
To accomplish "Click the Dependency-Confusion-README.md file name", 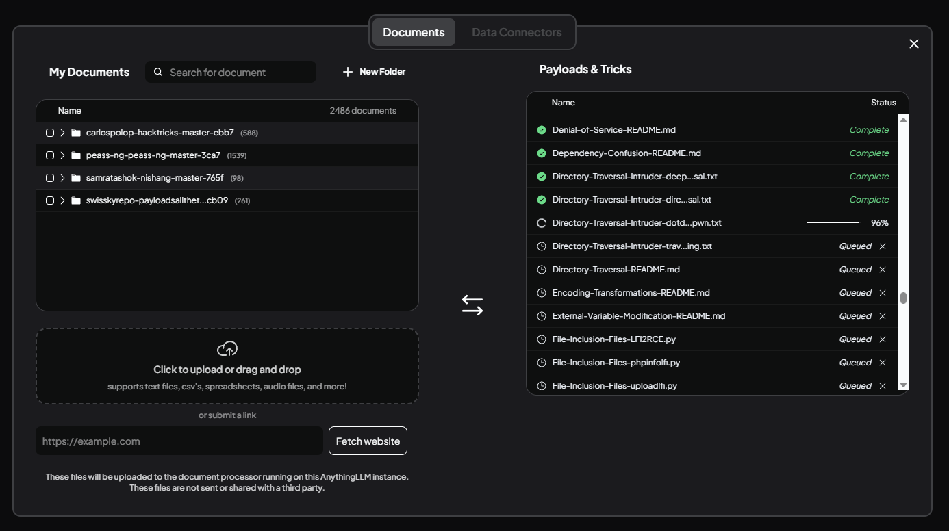I will pyautogui.click(x=627, y=153).
